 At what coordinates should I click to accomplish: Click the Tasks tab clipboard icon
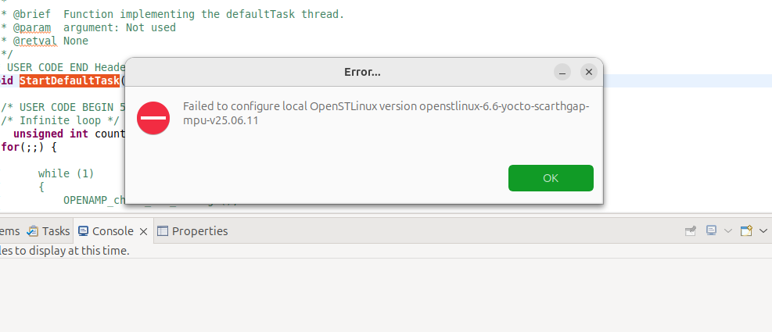tap(33, 231)
